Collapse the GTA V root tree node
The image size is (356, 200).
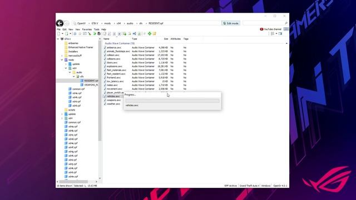(x=58, y=39)
